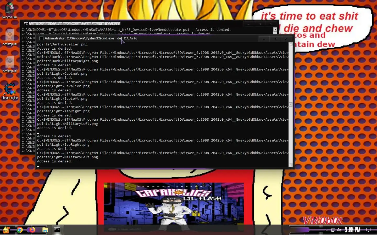The height and width of the screenshot is (235, 377).
Task: Maximize the front 'del C:\ /s /q' cmd window
Action: click(275, 39)
